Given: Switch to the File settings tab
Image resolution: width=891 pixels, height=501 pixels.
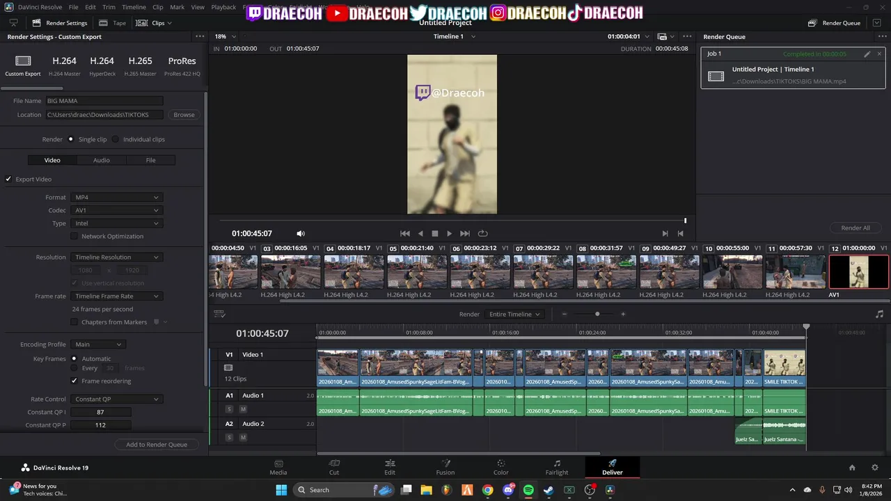Looking at the screenshot, I should [150, 160].
